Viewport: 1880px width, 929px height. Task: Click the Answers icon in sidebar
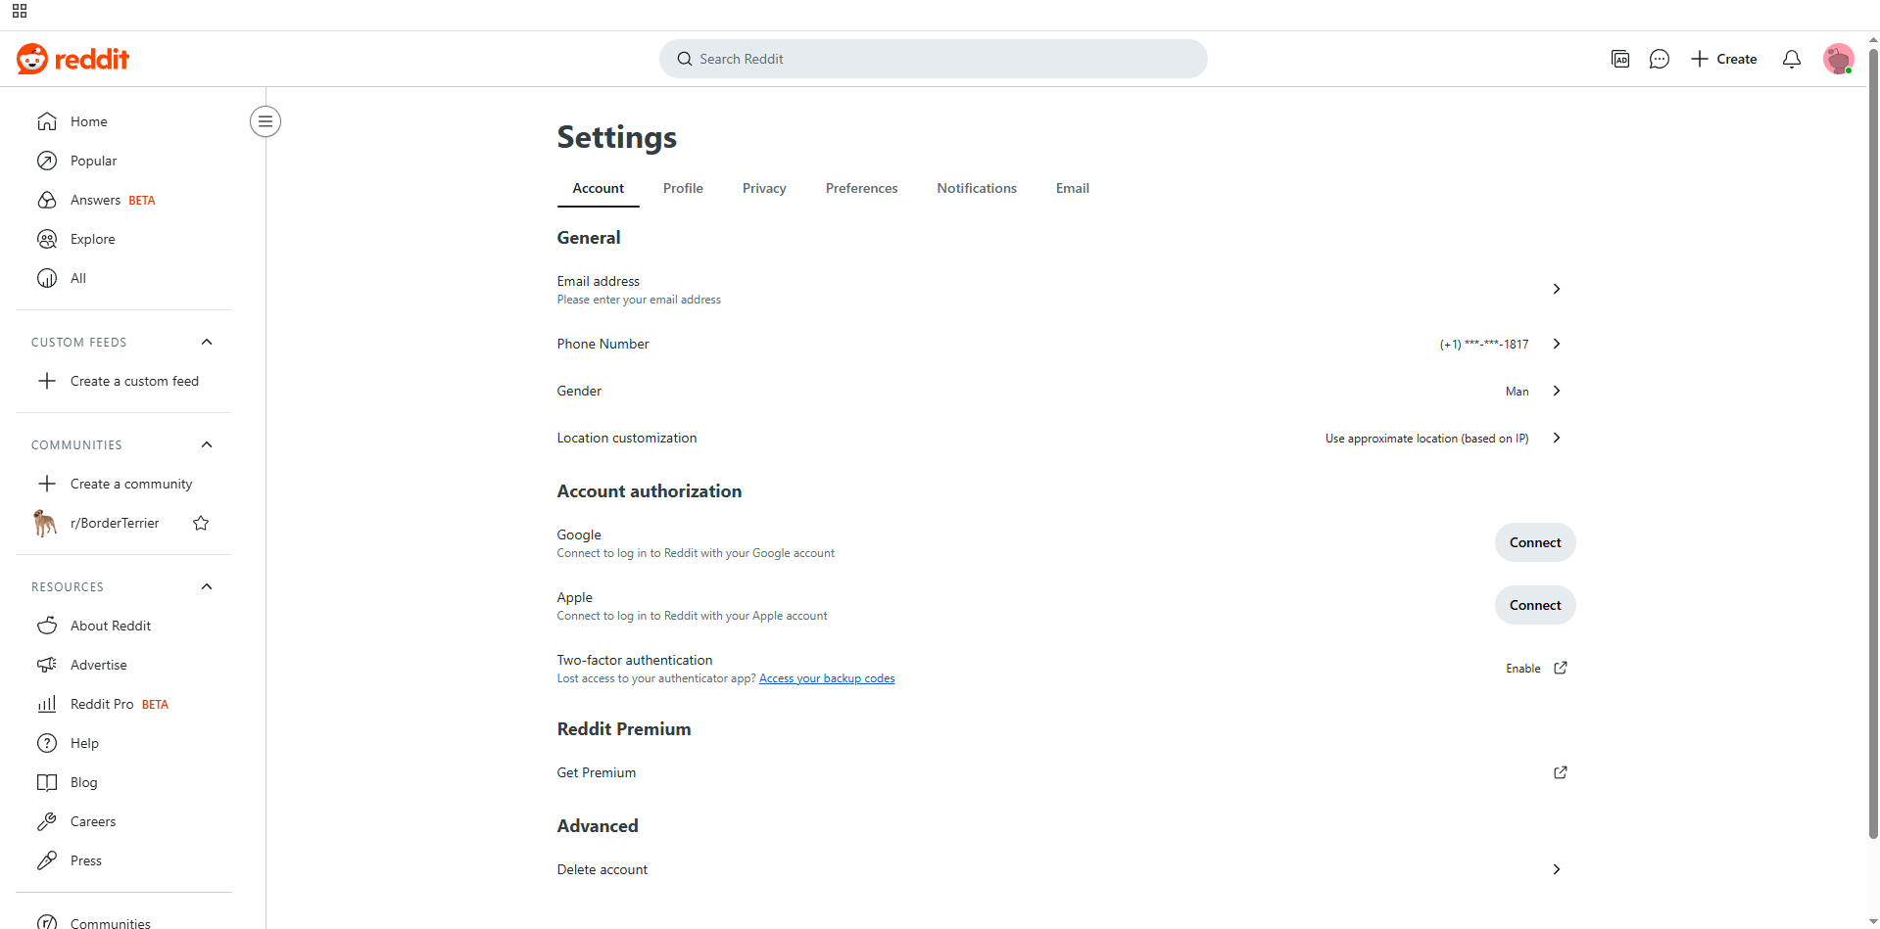pyautogui.click(x=47, y=200)
